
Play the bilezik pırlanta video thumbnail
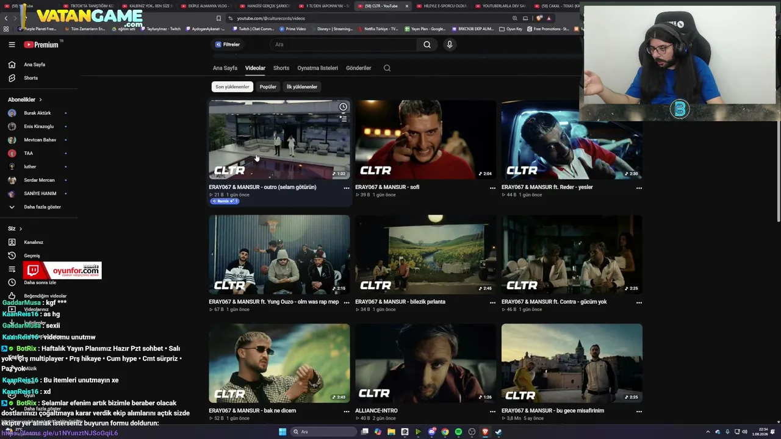pyautogui.click(x=426, y=255)
